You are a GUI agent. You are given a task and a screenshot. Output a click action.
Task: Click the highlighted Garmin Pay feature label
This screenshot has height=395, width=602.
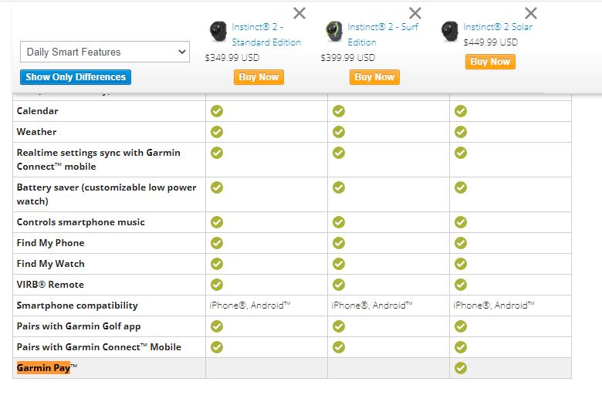coord(44,368)
